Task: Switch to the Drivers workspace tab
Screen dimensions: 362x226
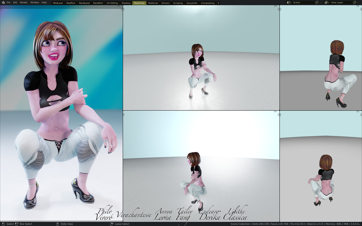Action: tap(165, 3)
